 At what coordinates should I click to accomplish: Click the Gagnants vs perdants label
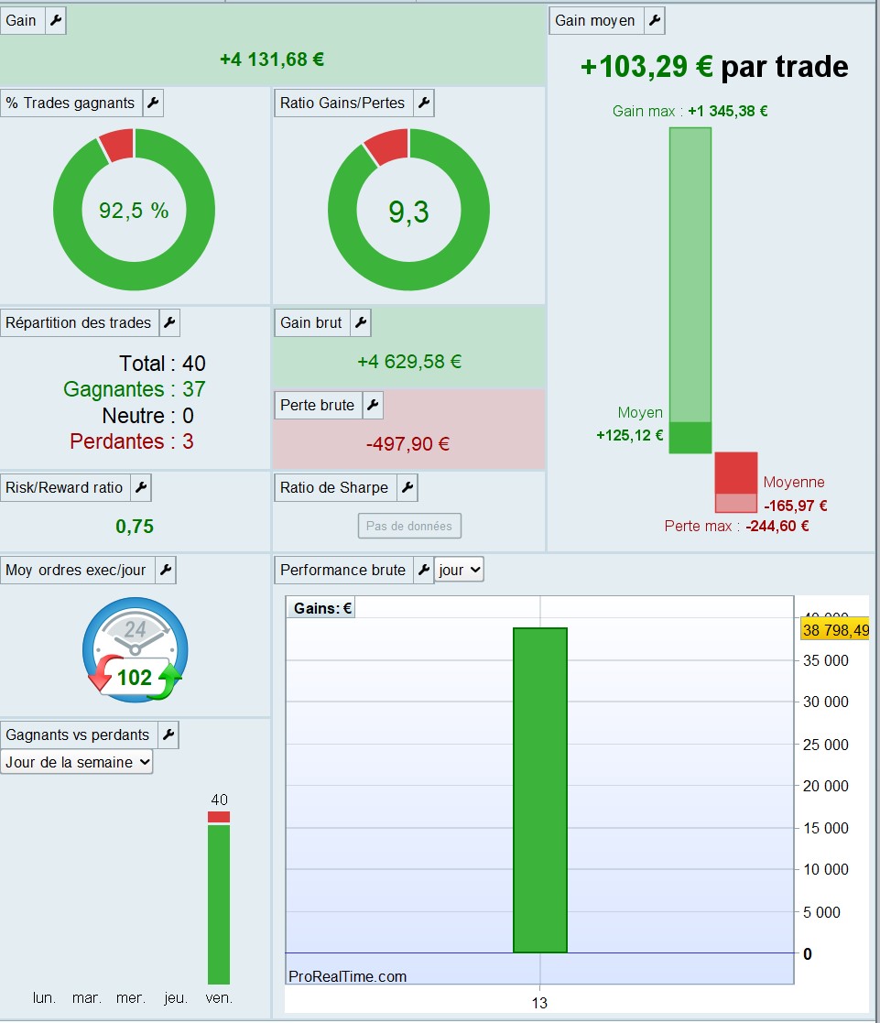pyautogui.click(x=78, y=735)
